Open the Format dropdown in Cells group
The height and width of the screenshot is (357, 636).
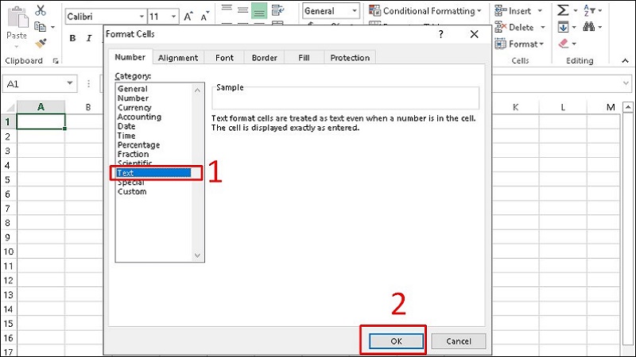(x=541, y=44)
